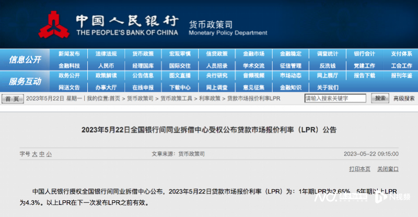Visit the 工会工作 page

click(401, 66)
